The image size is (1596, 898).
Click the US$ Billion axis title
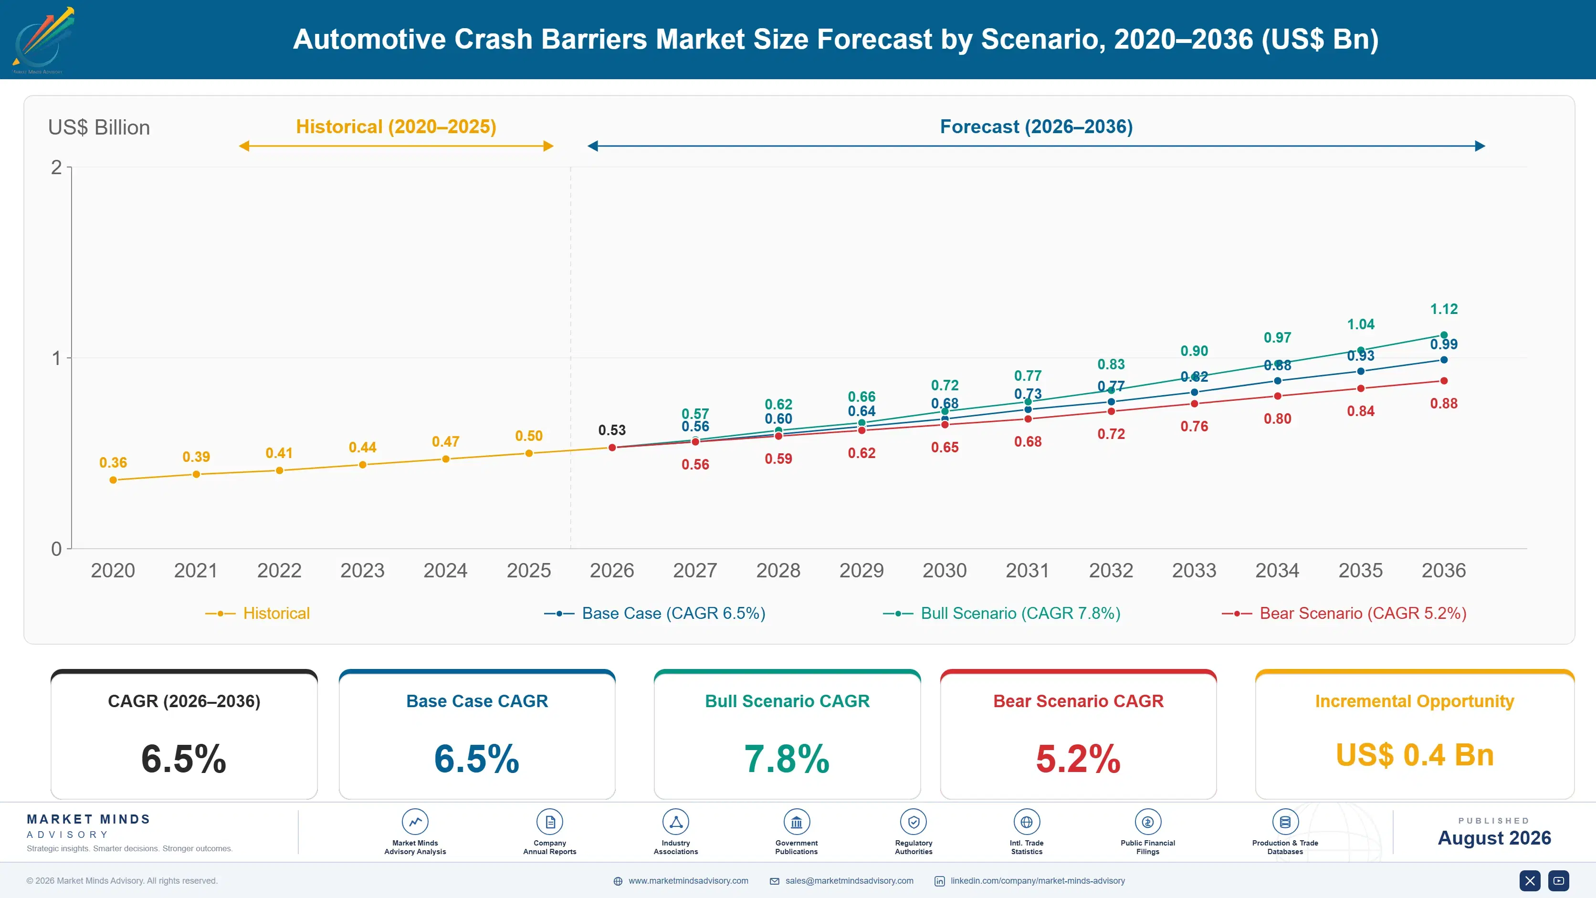99,127
